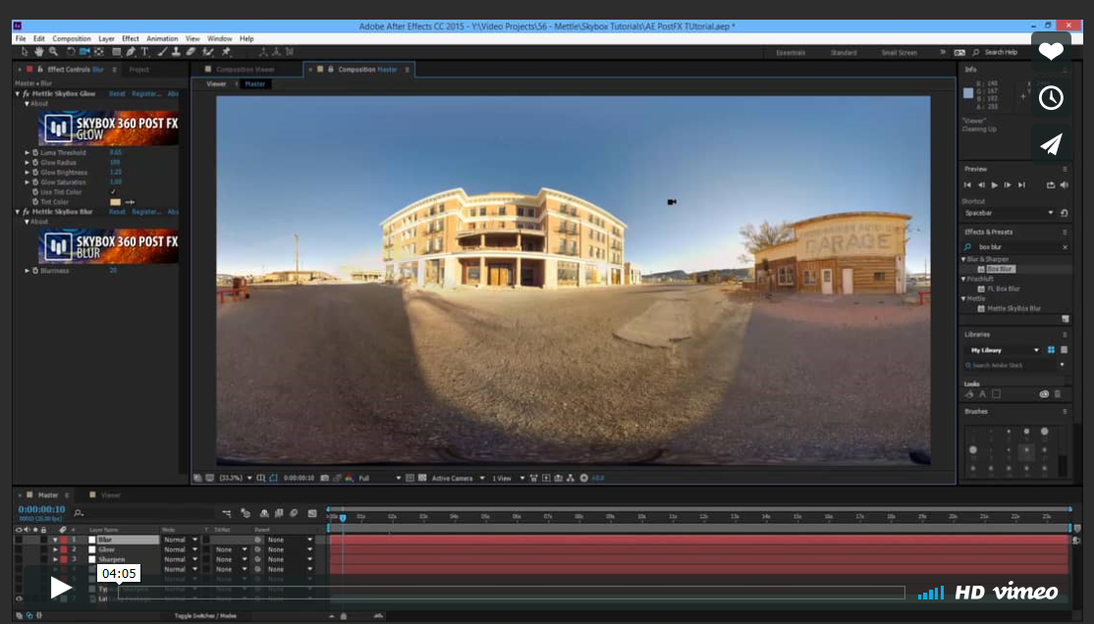Toggle the Use Tint Color checkbox
The height and width of the screenshot is (624, 1094).
pos(113,192)
